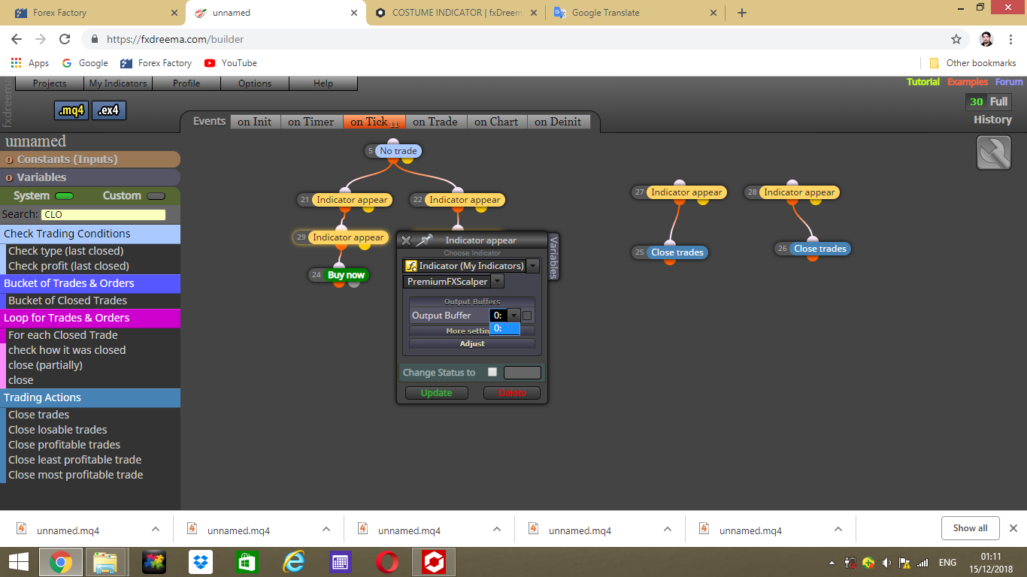Viewport: 1027px width, 577px height.
Task: Select Close trades block 25
Action: [x=677, y=252]
